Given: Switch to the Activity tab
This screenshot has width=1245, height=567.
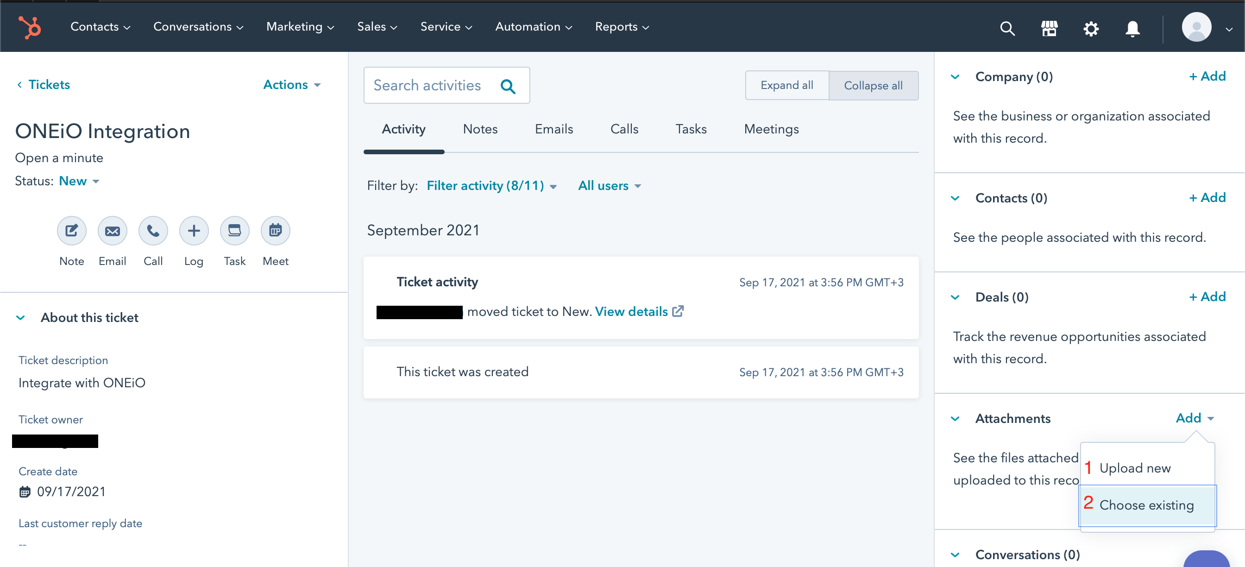Looking at the screenshot, I should click(x=403, y=129).
